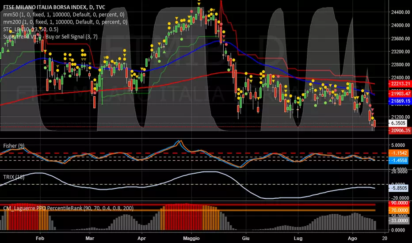Click the orange 70.0000 threshold label
This screenshot has width=412, height=243.
399,210
